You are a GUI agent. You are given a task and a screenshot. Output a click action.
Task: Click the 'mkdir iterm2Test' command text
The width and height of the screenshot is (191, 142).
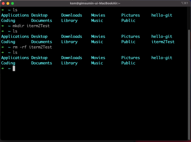click(31, 26)
